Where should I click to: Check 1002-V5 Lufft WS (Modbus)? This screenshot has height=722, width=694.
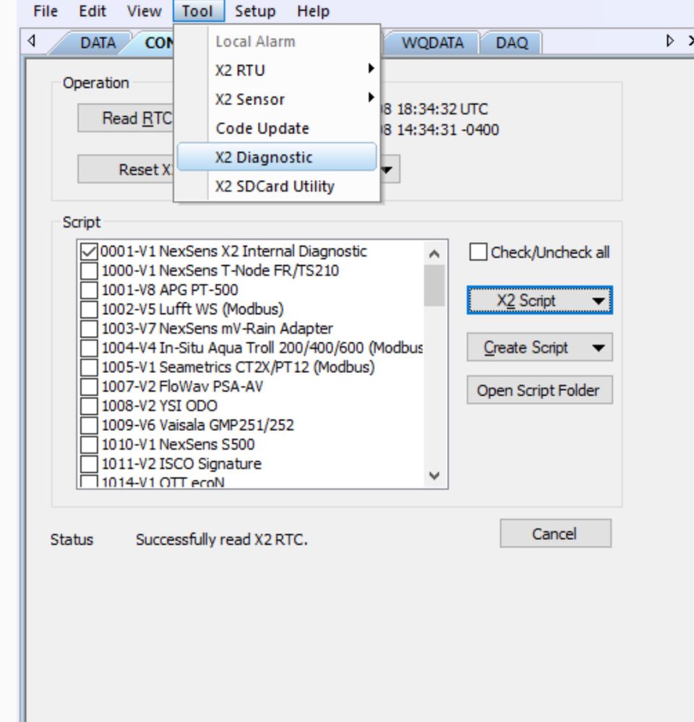[88, 309]
